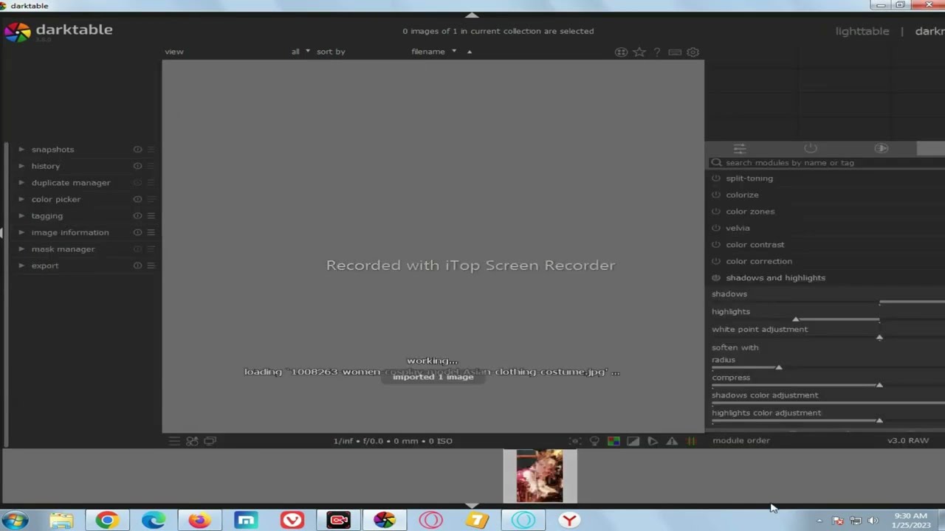Click quick presets menu icon below image
The image size is (945, 531).
(x=174, y=441)
